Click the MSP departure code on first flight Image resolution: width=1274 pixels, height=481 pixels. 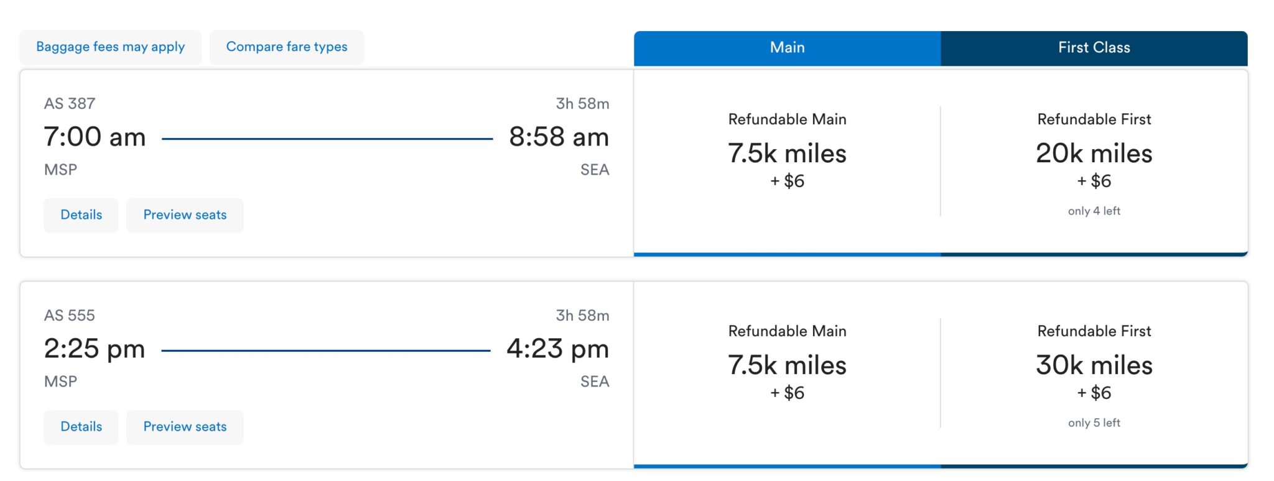[59, 169]
